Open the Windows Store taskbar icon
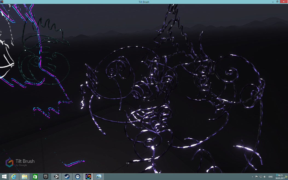This screenshot has height=180, width=288. point(35,177)
